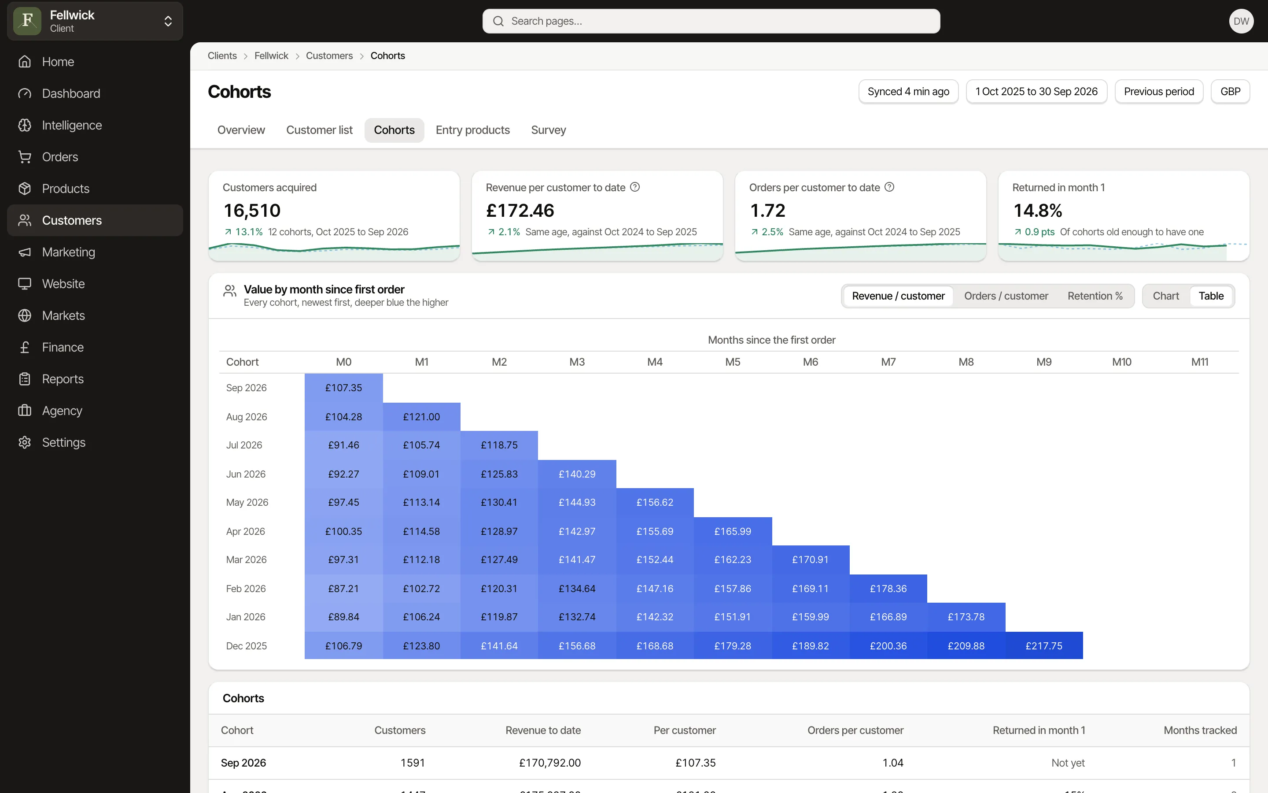Viewport: 1268px width, 793px height.
Task: Expand the Fellwick client switcher chevrons
Action: click(168, 21)
